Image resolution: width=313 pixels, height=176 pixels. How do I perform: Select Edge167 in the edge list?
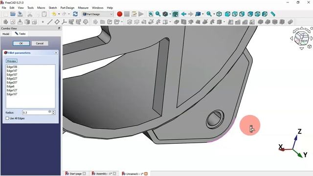coord(12,94)
